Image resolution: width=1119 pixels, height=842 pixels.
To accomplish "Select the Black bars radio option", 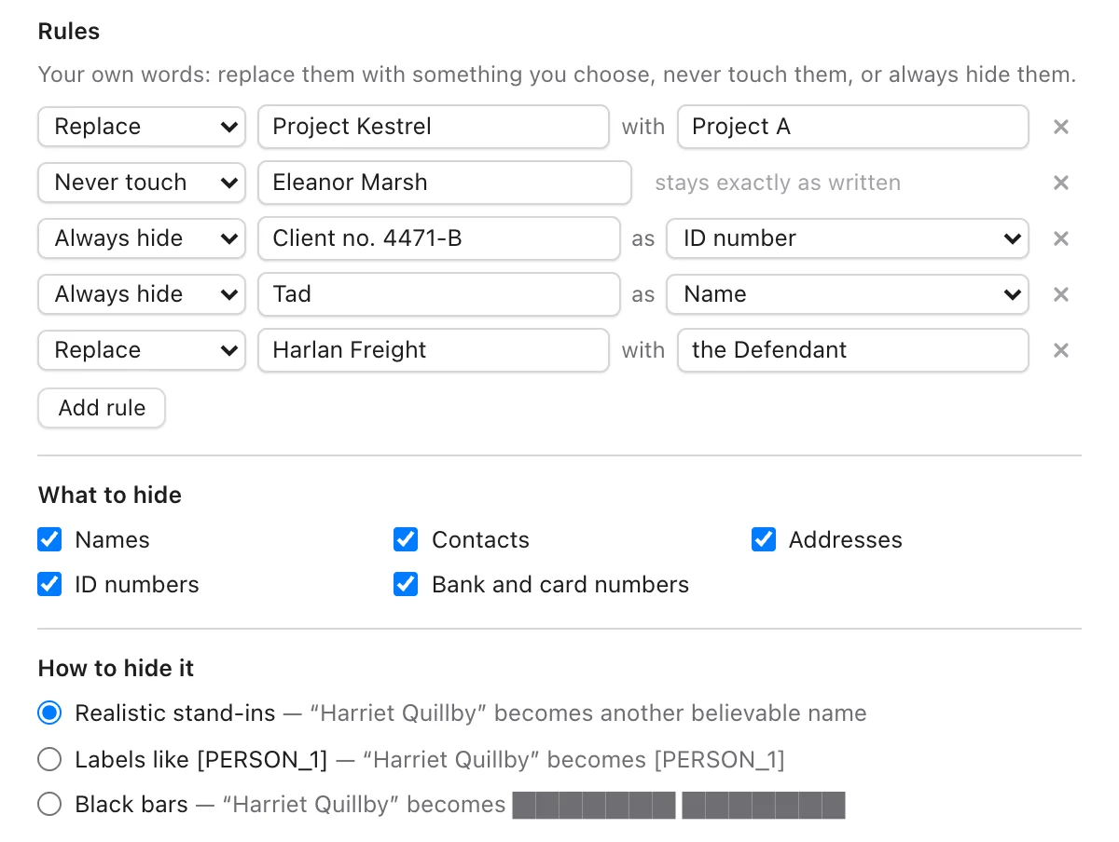I will click(49, 805).
